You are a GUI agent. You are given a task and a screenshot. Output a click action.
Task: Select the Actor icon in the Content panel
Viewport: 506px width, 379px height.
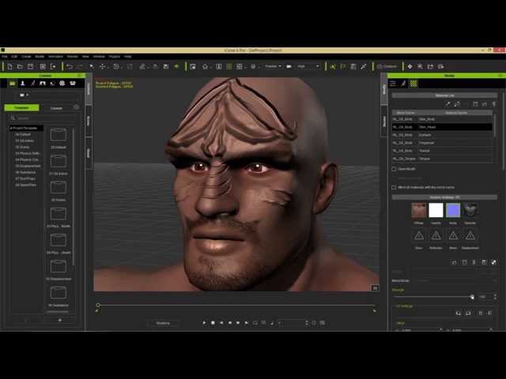pyautogui.click(x=23, y=84)
